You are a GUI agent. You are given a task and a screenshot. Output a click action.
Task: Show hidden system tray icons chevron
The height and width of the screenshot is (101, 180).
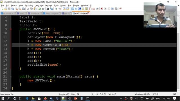121,98
